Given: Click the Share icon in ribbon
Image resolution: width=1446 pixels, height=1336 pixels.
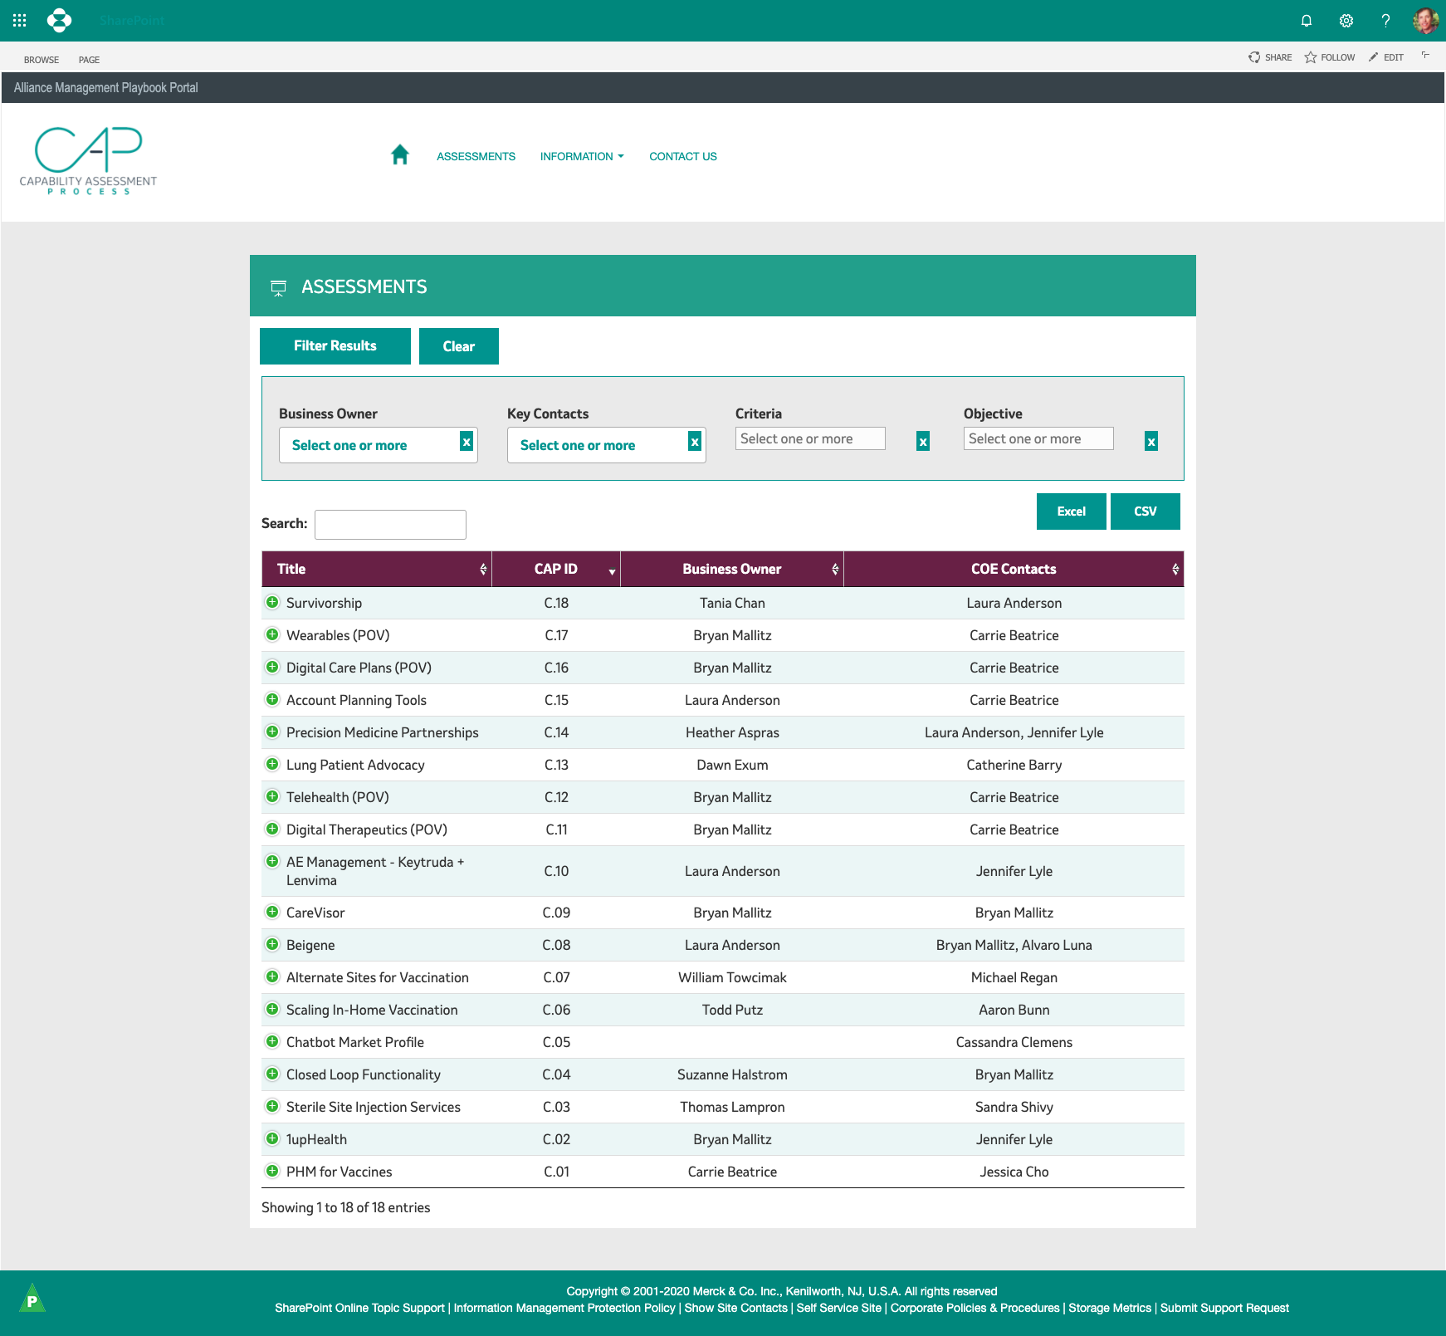Looking at the screenshot, I should (1254, 57).
